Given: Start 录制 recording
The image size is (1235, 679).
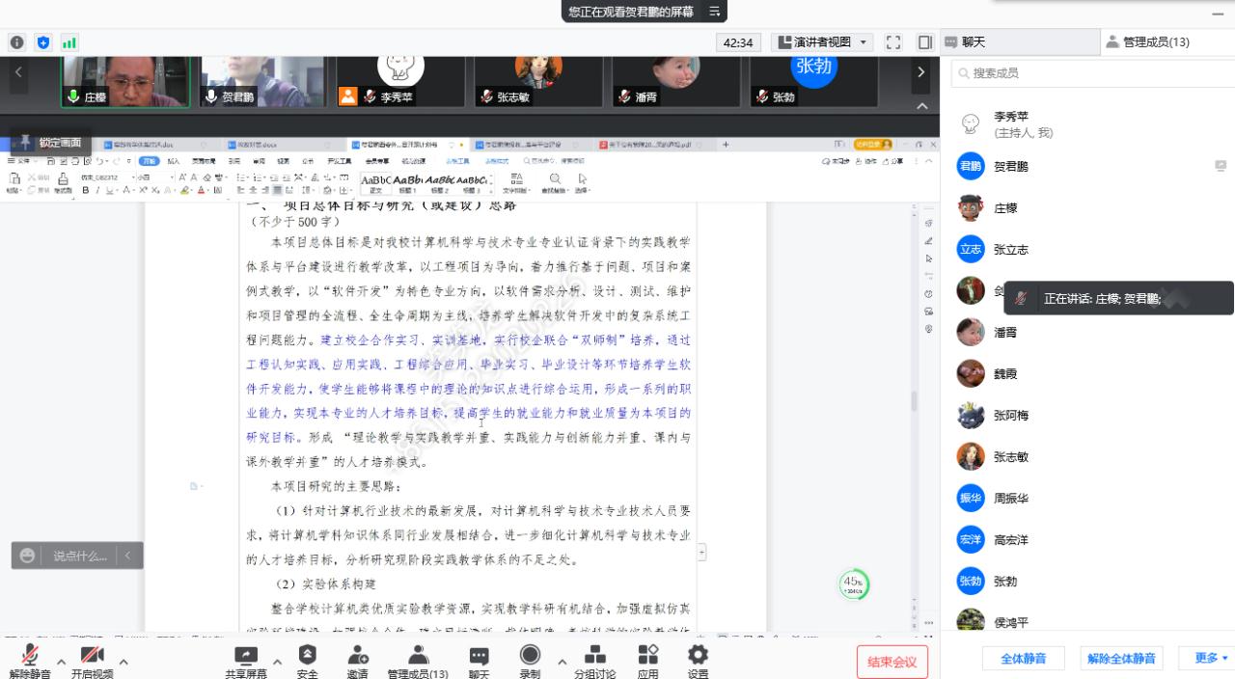Looking at the screenshot, I should click(x=530, y=662).
